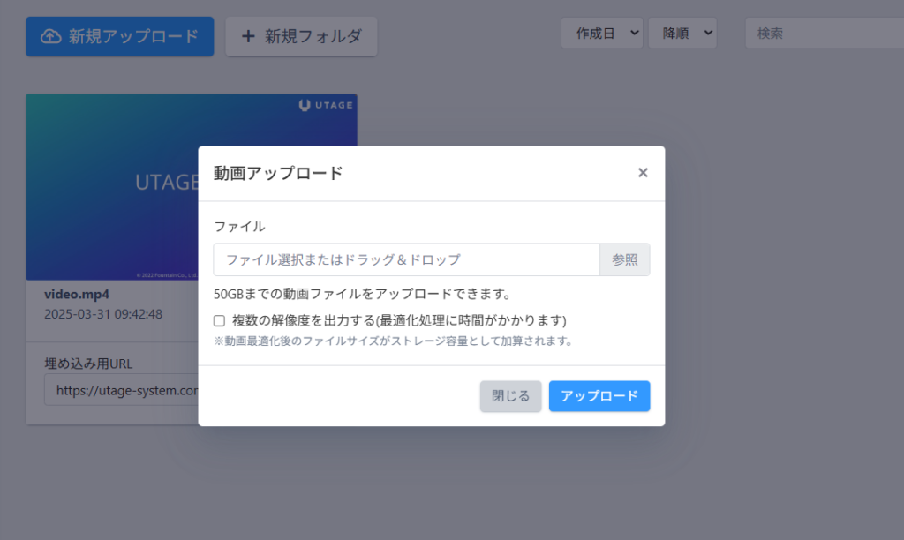Viewport: 904px width, 540px height.
Task: Click the ファイル label above the file field
Action: point(239,227)
